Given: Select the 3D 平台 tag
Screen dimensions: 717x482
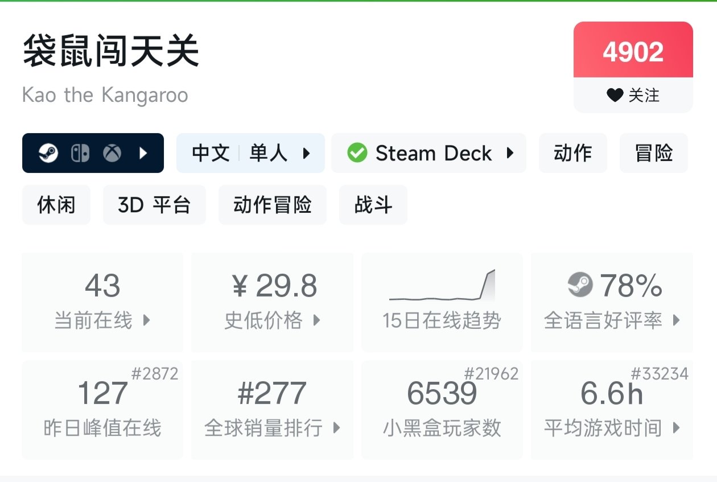Looking at the screenshot, I should click(154, 205).
